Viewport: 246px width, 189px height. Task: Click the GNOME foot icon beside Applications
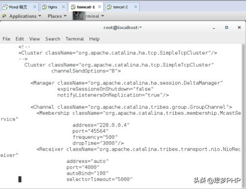point(4,16)
